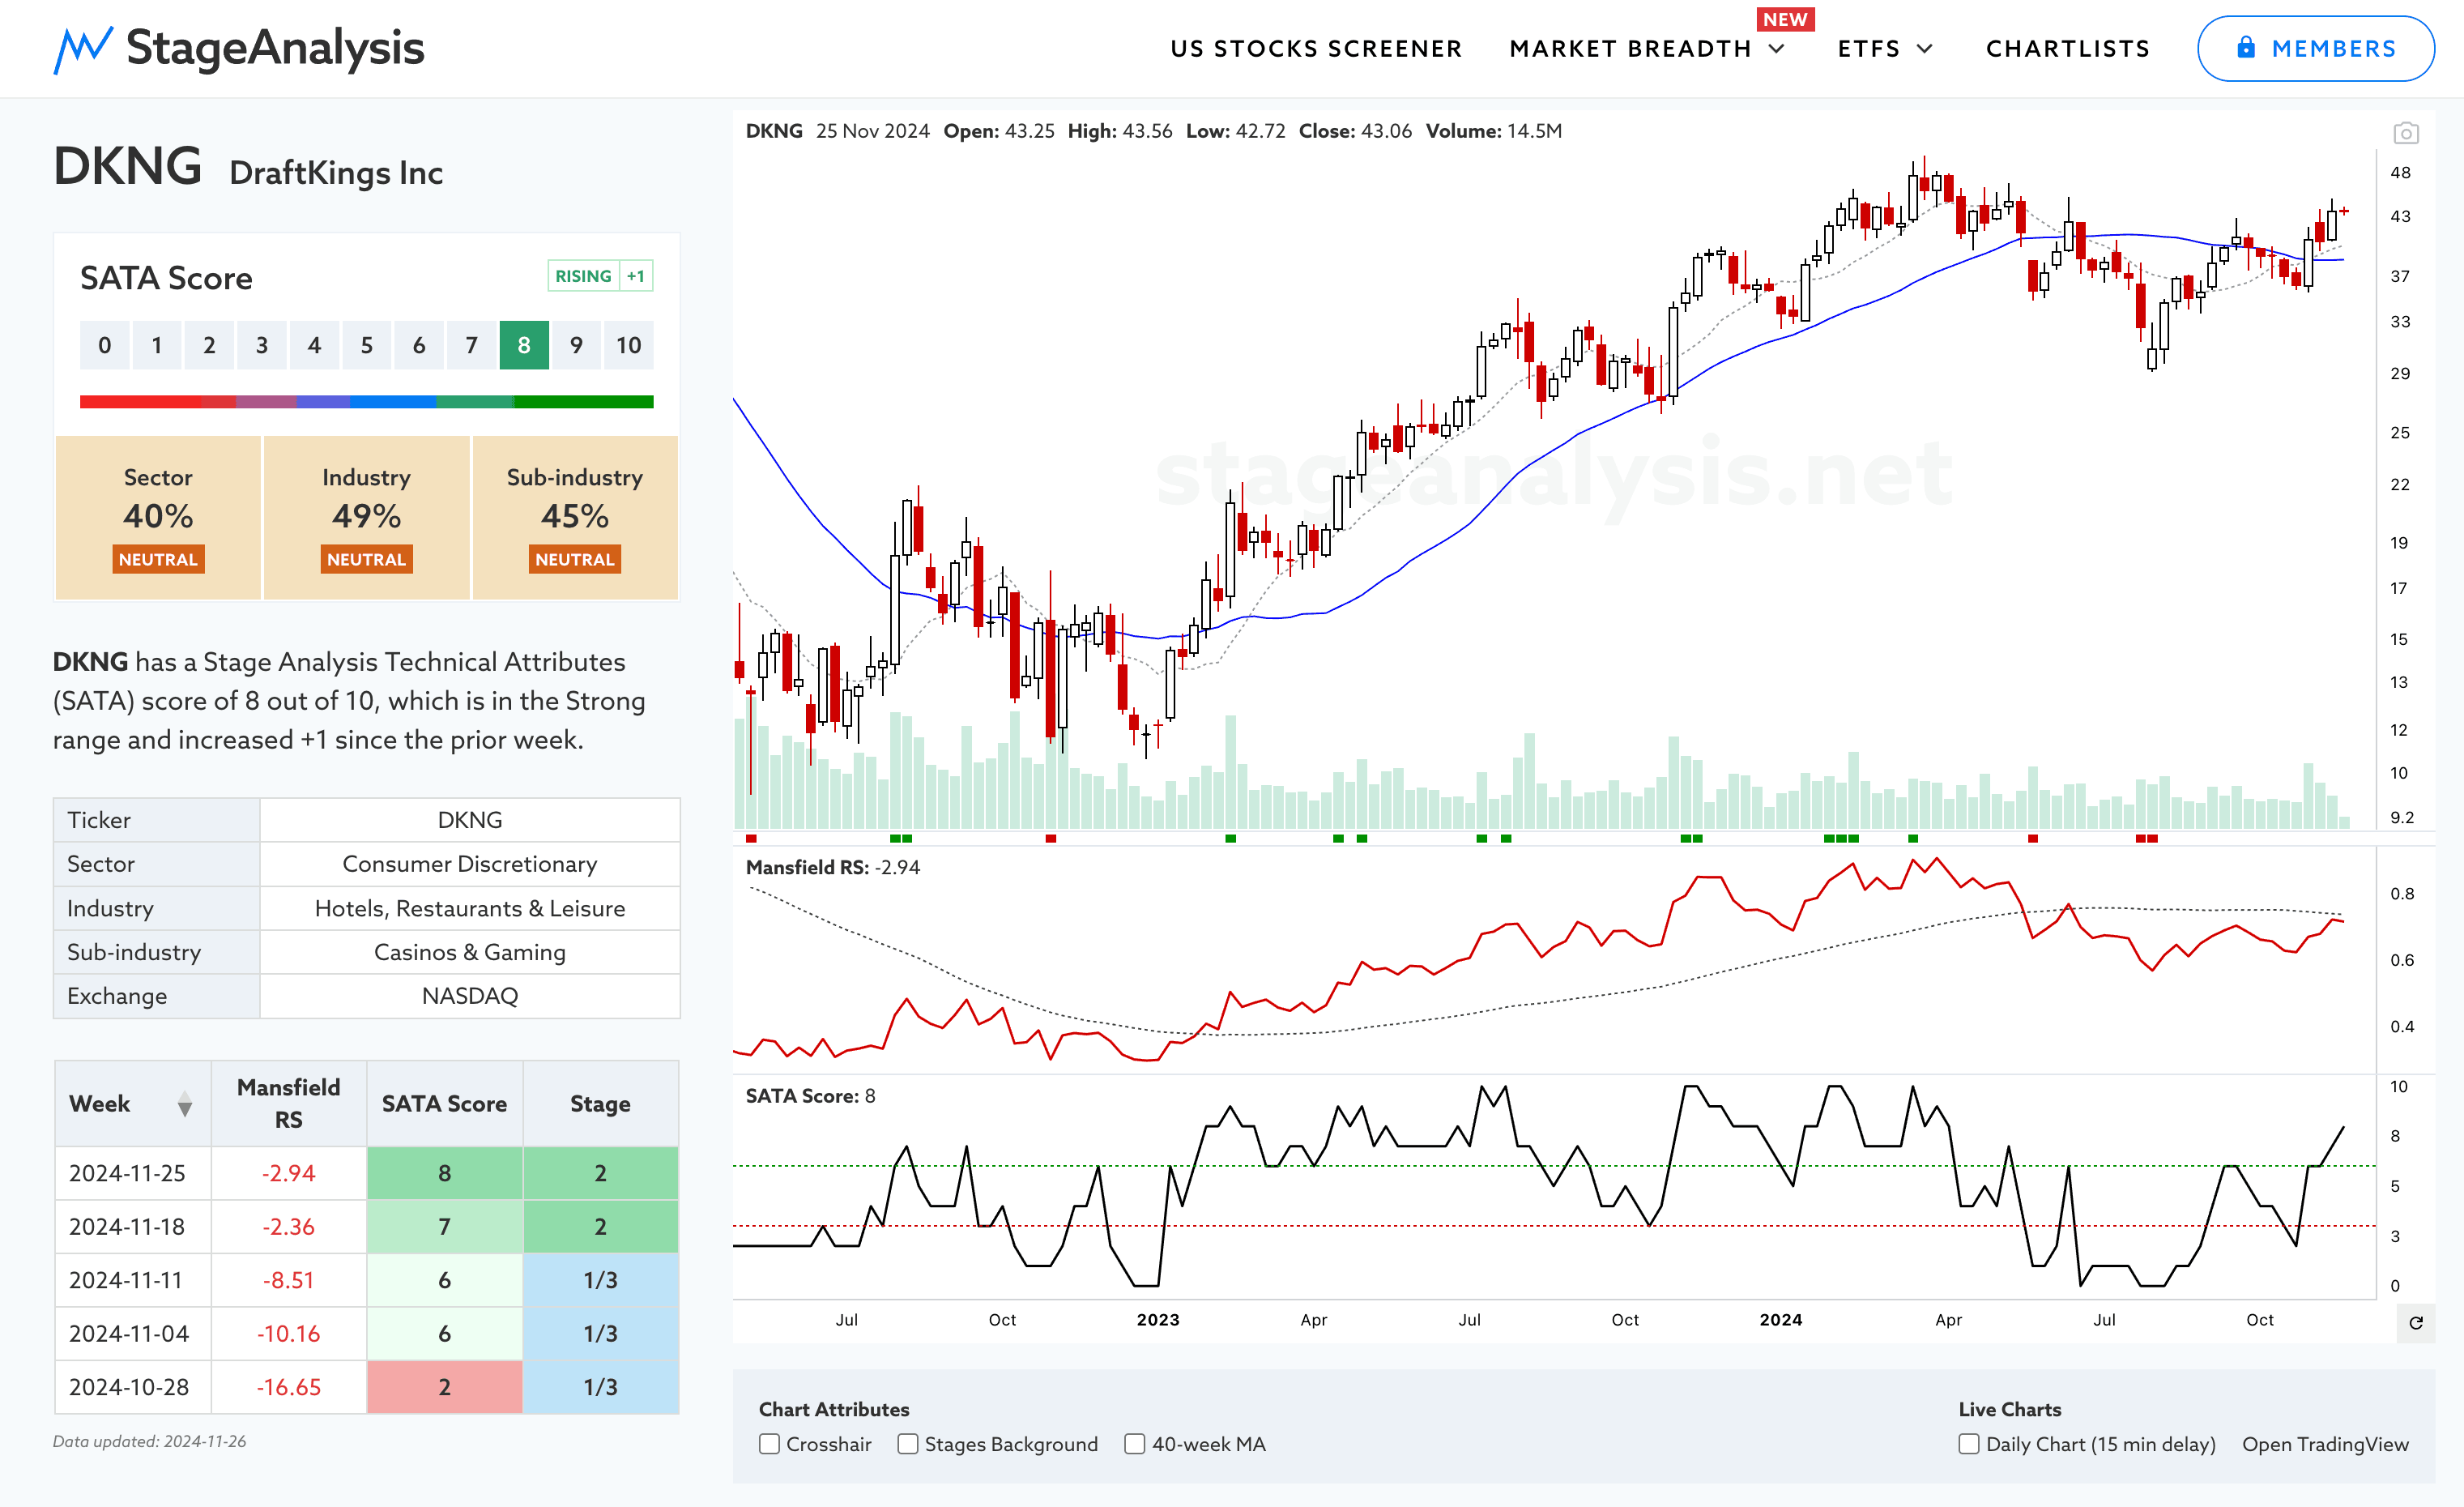Click the chart screenshot camera icon
The image size is (2464, 1507).
[2406, 133]
